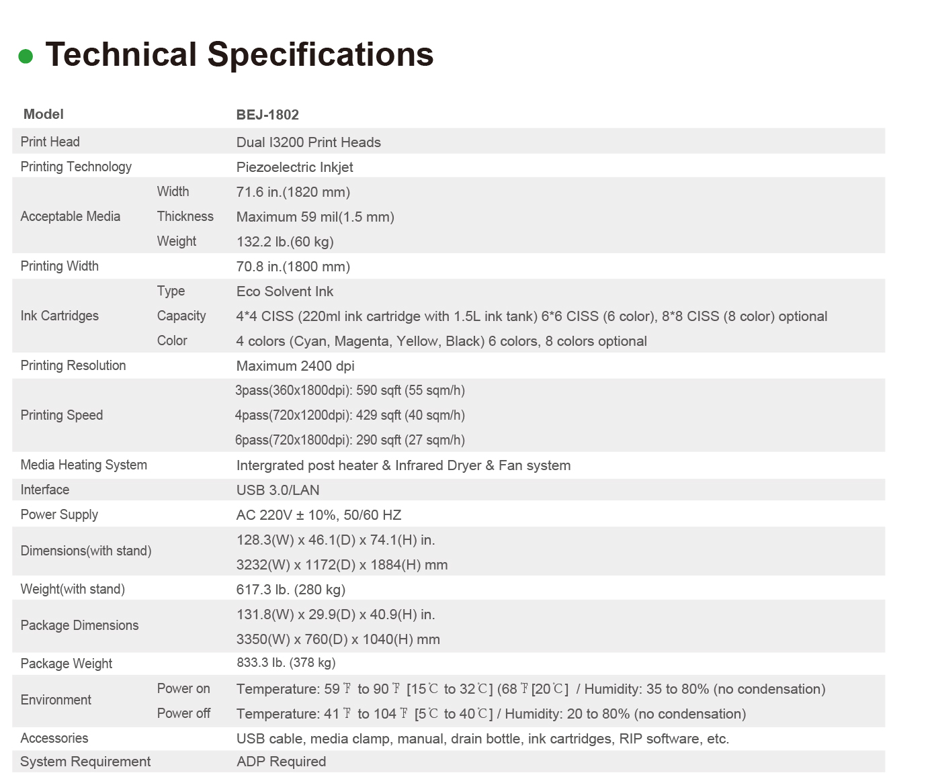Select the Maximum 2400 dpi resolution text
This screenshot has height=775, width=930.
295,366
